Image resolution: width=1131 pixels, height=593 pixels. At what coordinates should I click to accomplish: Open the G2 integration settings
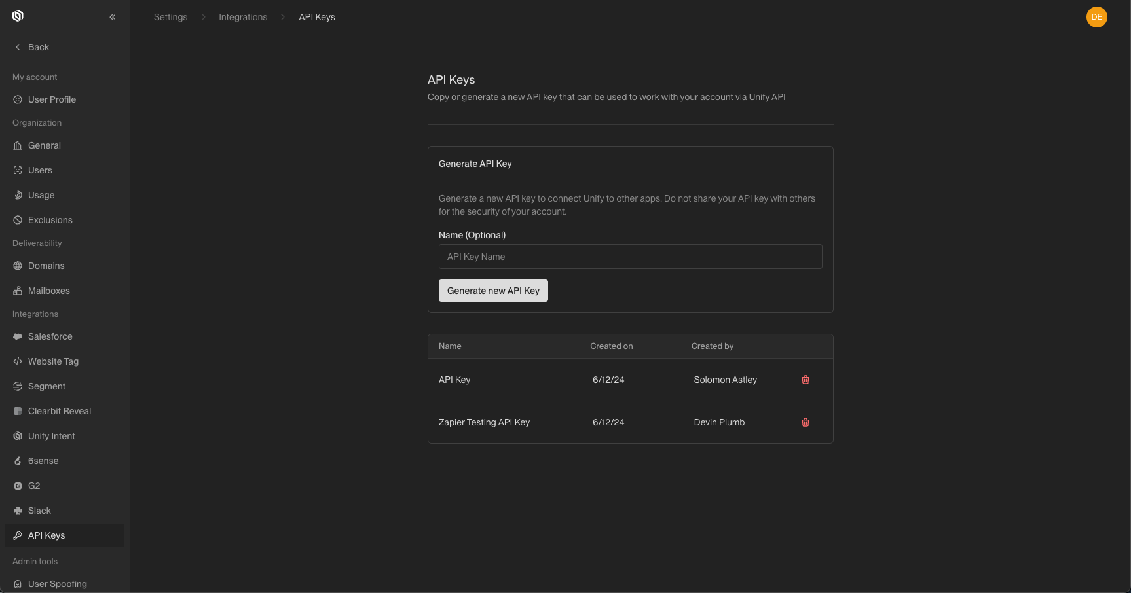33,486
